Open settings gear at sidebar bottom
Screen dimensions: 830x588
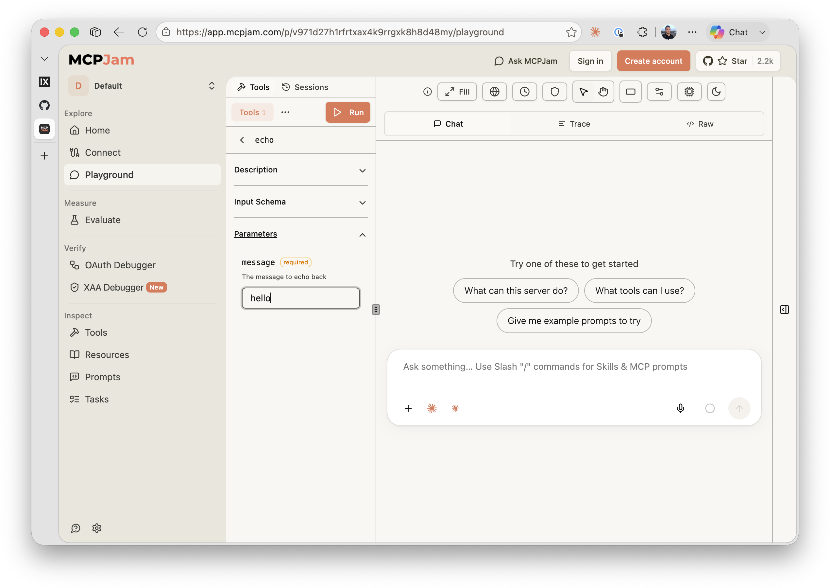click(96, 528)
